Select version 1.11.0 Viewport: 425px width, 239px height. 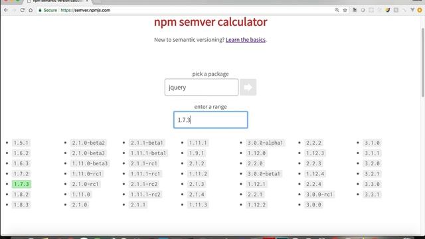(81, 195)
